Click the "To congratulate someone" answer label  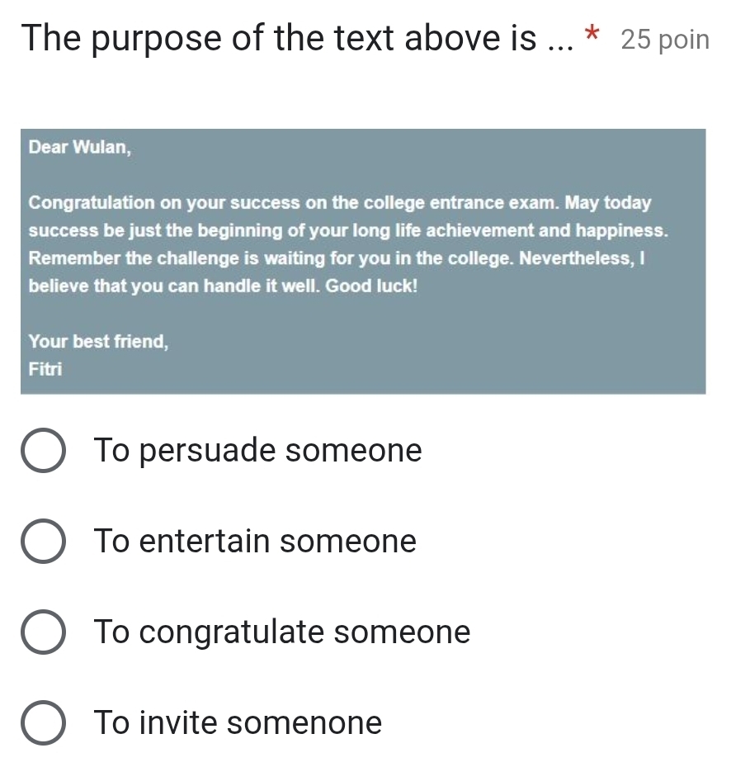(282, 632)
